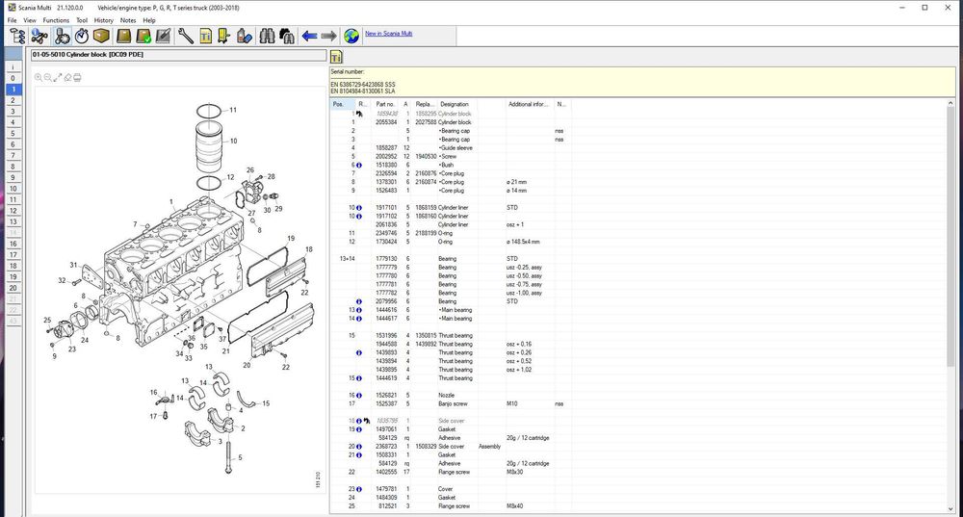Click the globe icon in toolbar

point(352,37)
